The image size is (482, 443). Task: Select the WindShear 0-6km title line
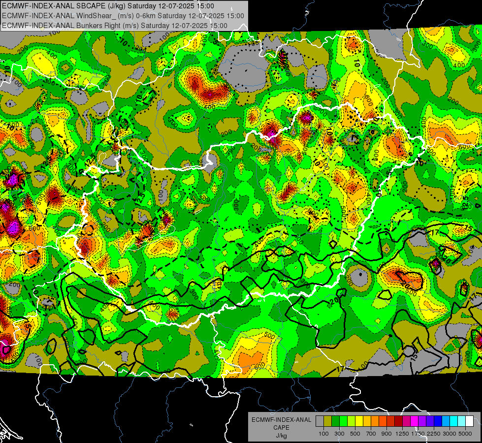(123, 16)
